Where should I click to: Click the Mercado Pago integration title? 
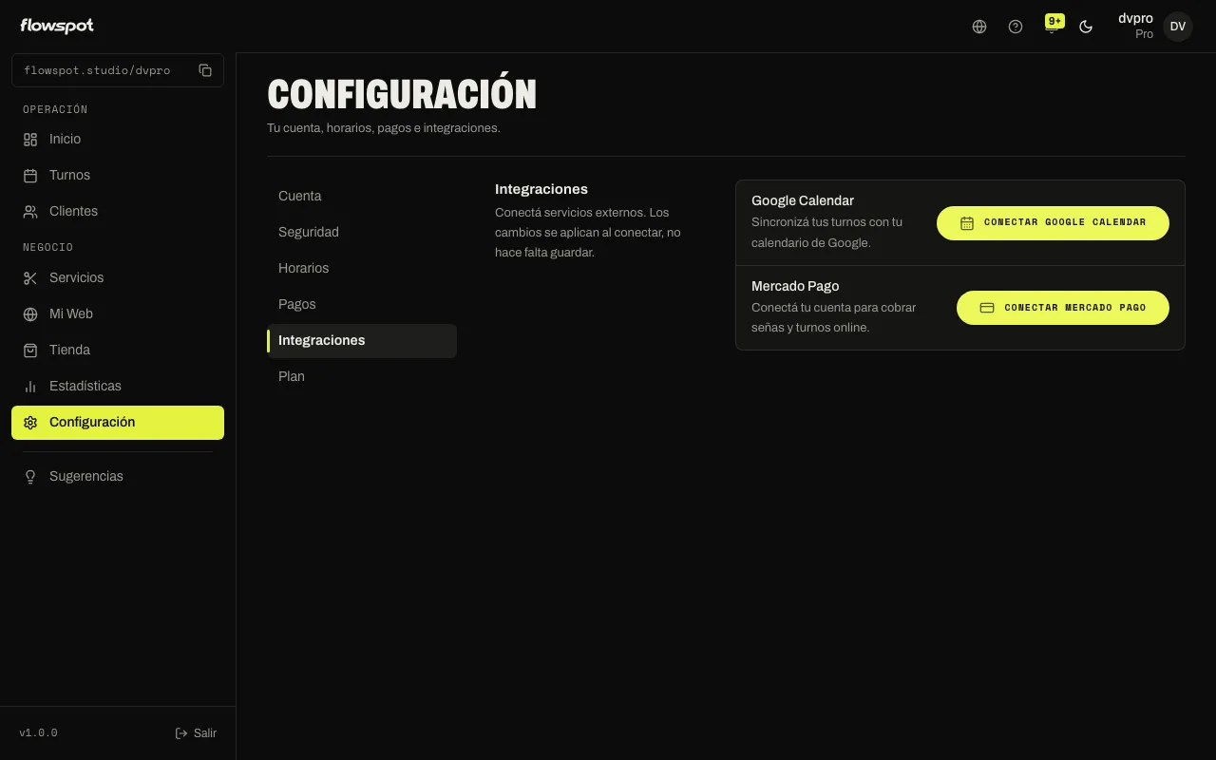795,286
